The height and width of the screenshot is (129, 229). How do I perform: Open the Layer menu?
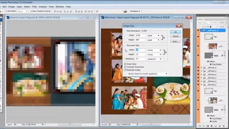point(19,6)
